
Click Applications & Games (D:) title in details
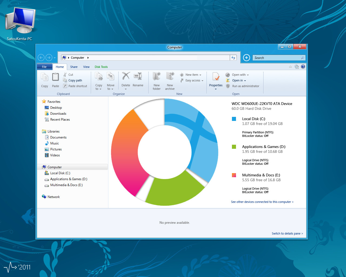click(x=264, y=147)
